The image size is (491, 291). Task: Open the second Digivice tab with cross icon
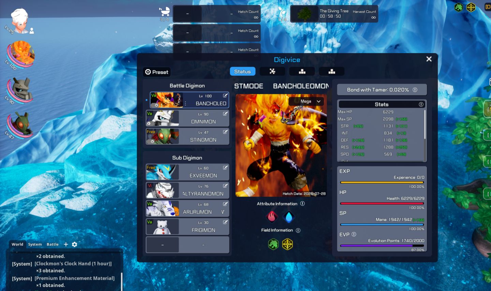272,72
